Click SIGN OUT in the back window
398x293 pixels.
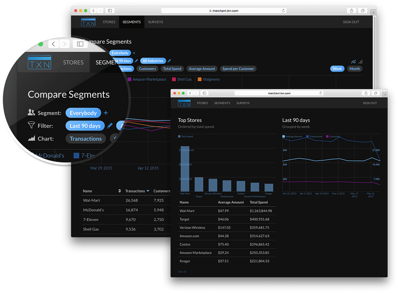click(351, 22)
